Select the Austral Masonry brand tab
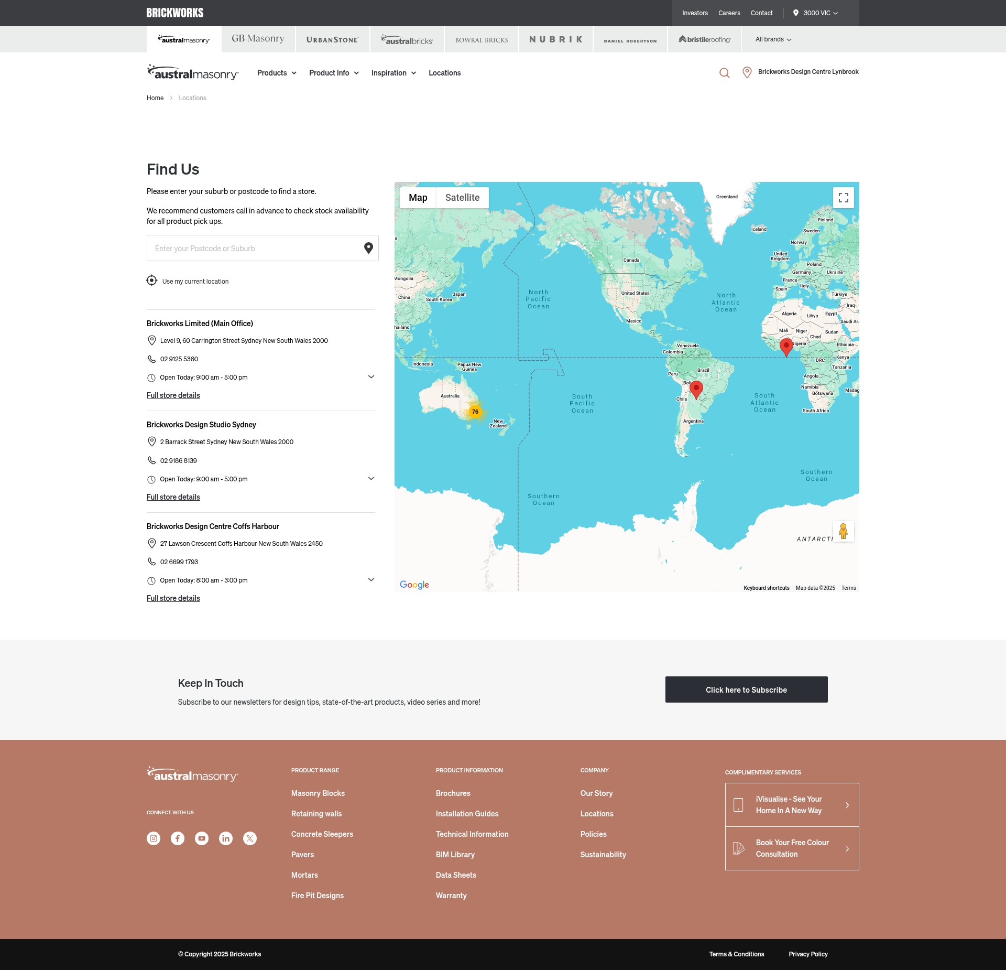This screenshot has height=970, width=1006. pyautogui.click(x=184, y=39)
